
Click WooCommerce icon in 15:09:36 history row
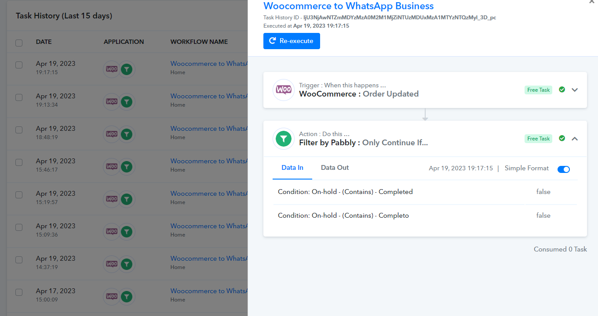click(x=112, y=231)
